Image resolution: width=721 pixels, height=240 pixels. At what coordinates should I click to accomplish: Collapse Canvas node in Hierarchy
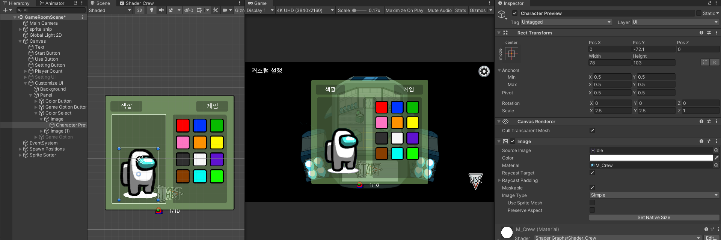(20, 41)
